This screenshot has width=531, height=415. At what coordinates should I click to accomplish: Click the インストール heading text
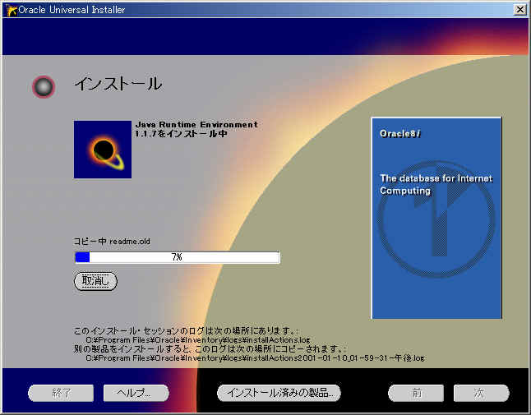[118, 84]
